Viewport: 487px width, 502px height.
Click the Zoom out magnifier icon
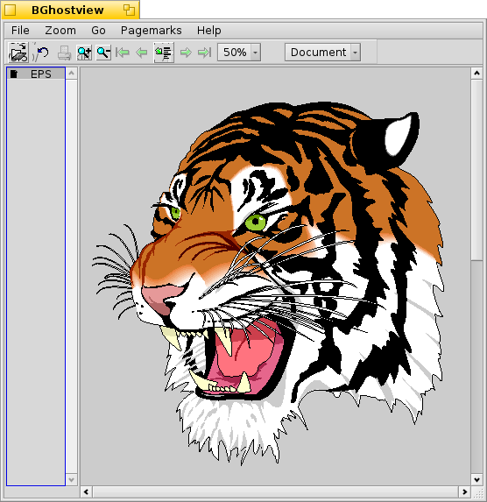103,53
